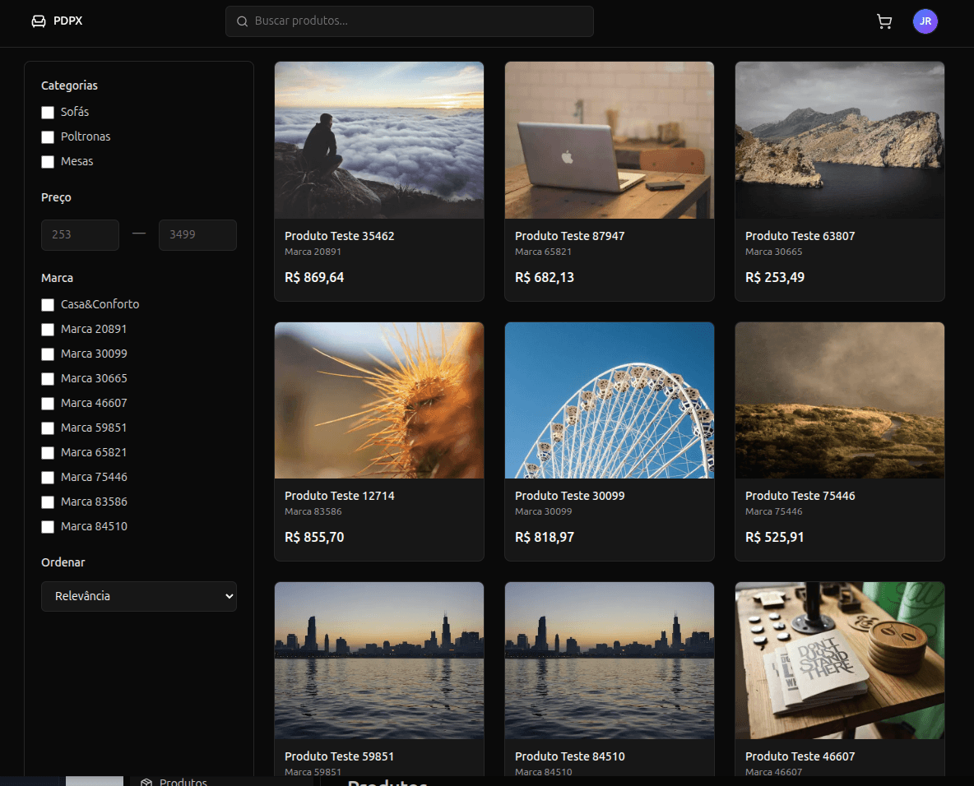This screenshot has width=974, height=786.
Task: Tick the Marca 84510 brand filter
Action: coord(48,527)
